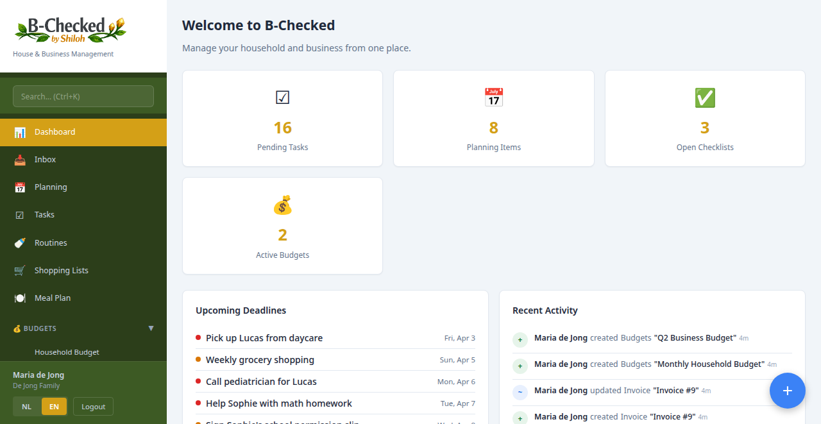The width and height of the screenshot is (821, 424).
Task: Select the Dashboard icon in the sidebar
Action: [x=19, y=131]
